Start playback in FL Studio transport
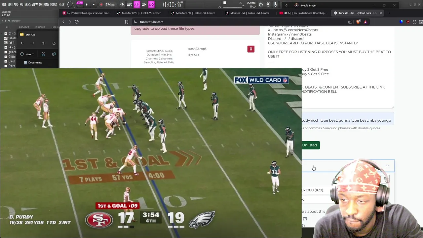The height and width of the screenshot is (238, 423). click(87, 5)
